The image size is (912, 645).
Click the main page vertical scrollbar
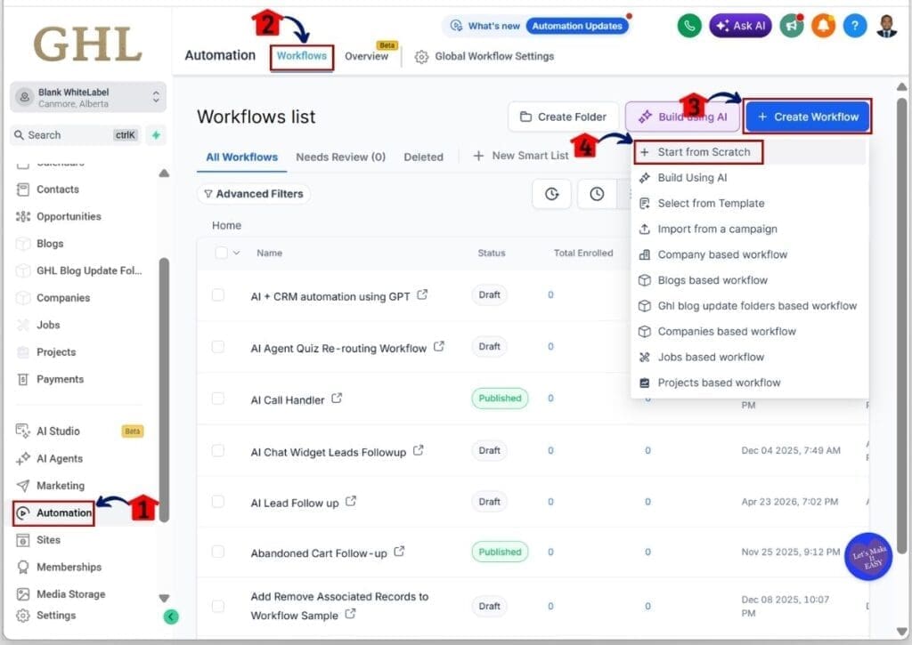pyautogui.click(x=901, y=326)
